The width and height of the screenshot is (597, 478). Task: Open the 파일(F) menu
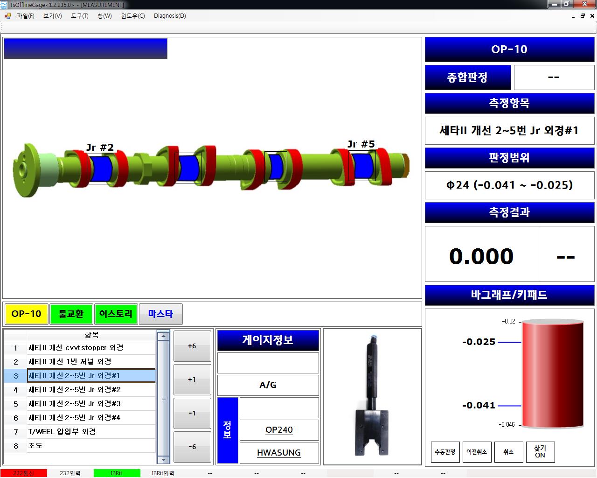coord(26,15)
